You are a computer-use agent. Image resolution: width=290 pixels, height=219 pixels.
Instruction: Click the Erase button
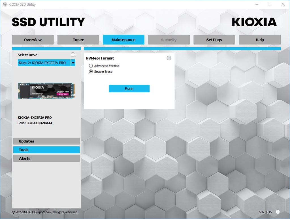coord(129,89)
